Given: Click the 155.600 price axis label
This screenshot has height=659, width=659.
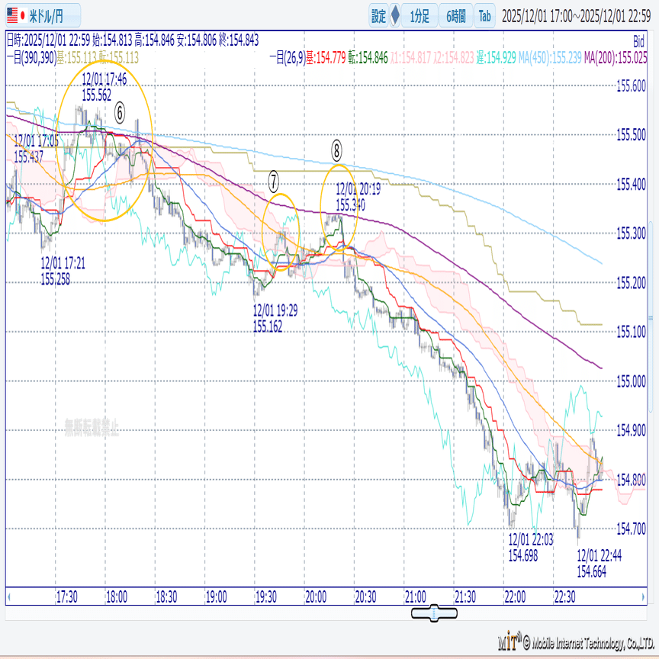Looking at the screenshot, I should pyautogui.click(x=631, y=85).
